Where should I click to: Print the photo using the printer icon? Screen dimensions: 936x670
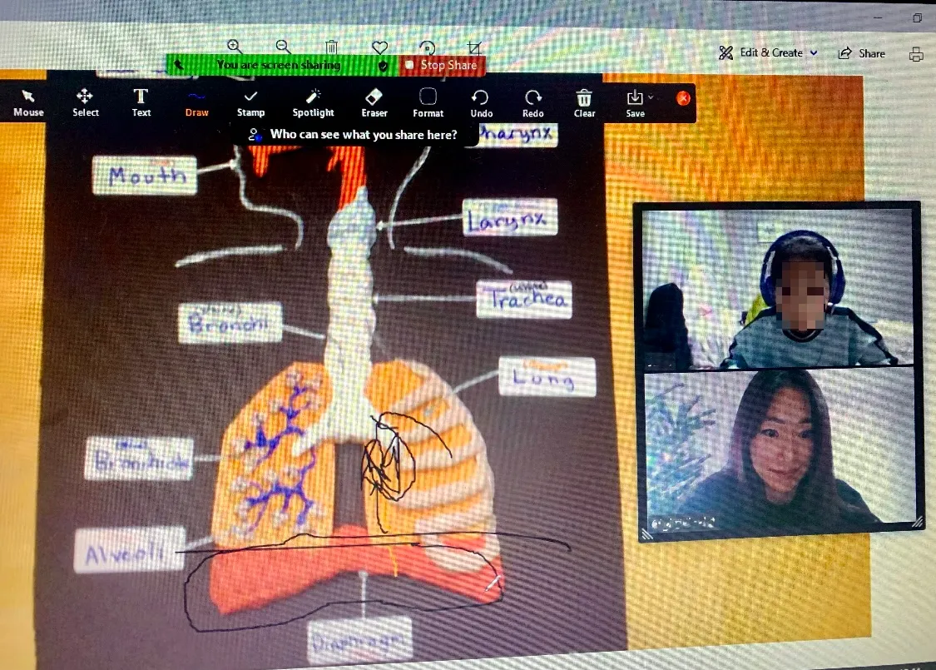coord(916,54)
